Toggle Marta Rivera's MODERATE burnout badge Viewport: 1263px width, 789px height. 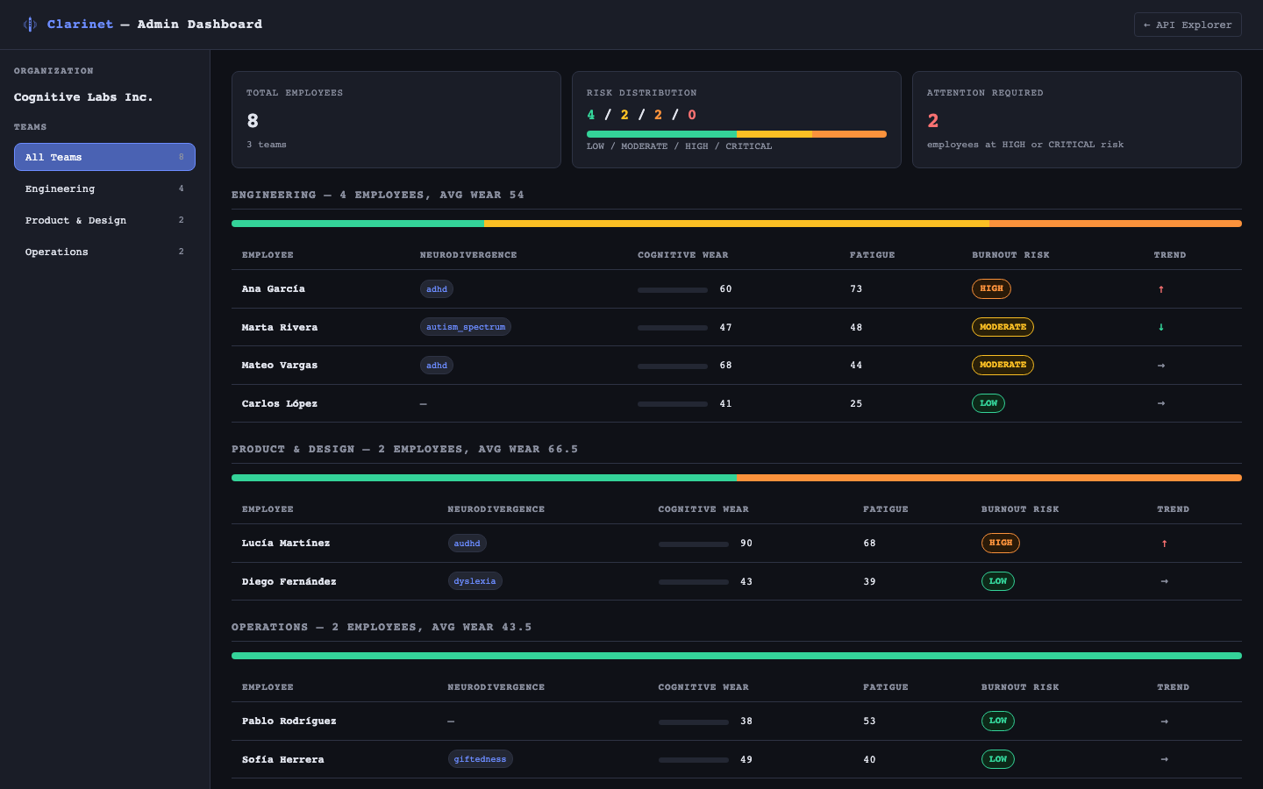coord(1003,326)
